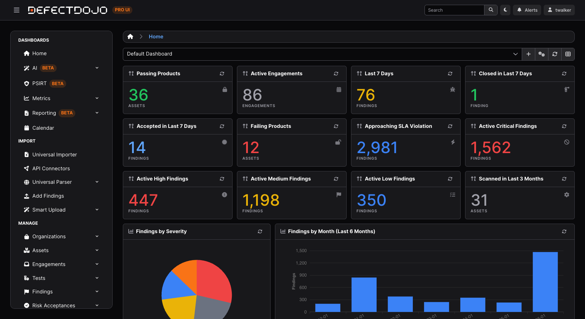585x319 pixels.
Task: Open the 2,981 SLA findings count
Action: (x=377, y=148)
